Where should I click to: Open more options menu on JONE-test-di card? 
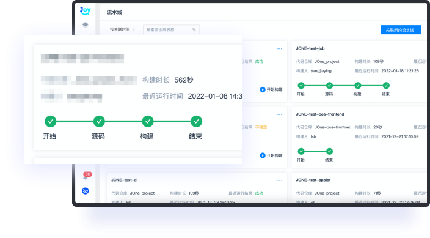pos(280,180)
